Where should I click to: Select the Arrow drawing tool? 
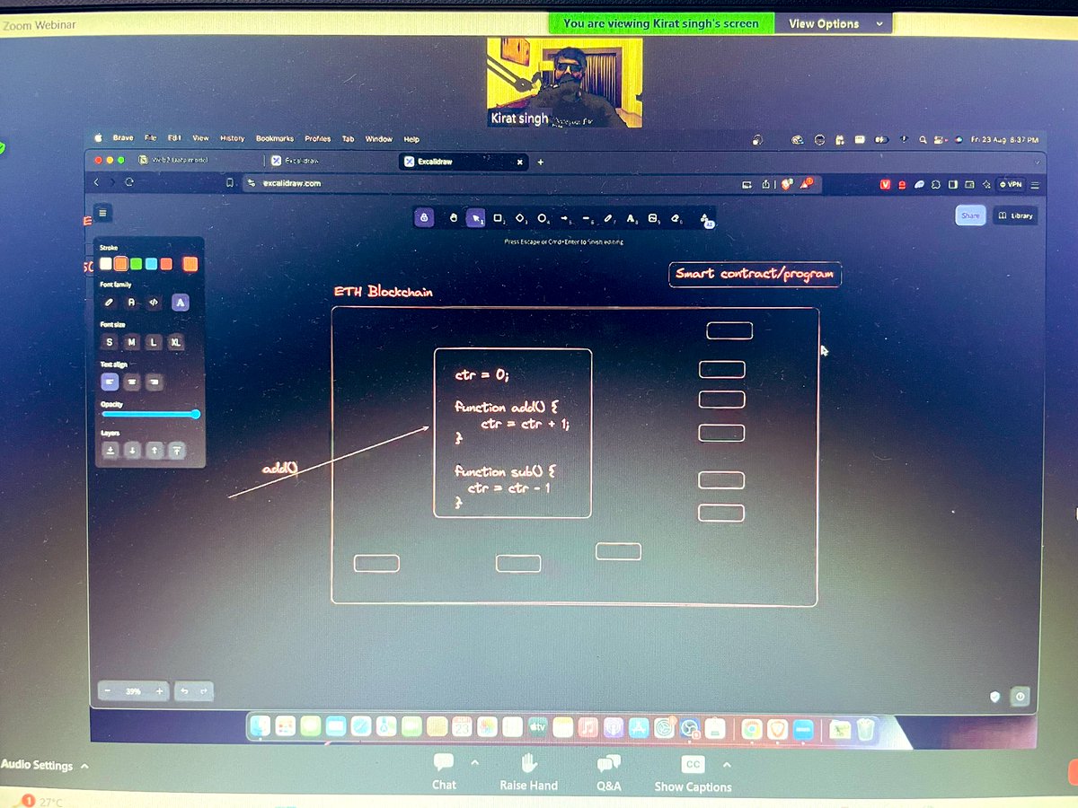(565, 217)
